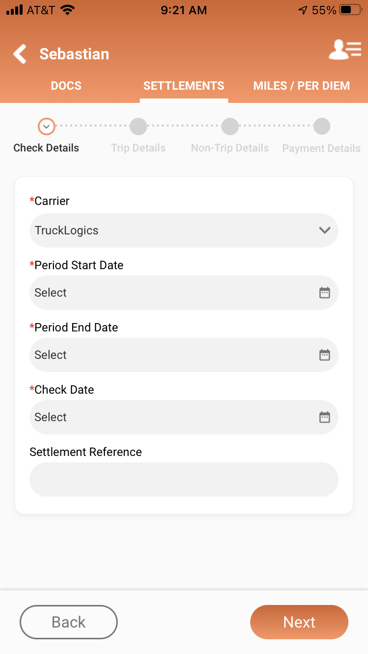Tap the back arrow next to Sebastian

[x=20, y=54]
